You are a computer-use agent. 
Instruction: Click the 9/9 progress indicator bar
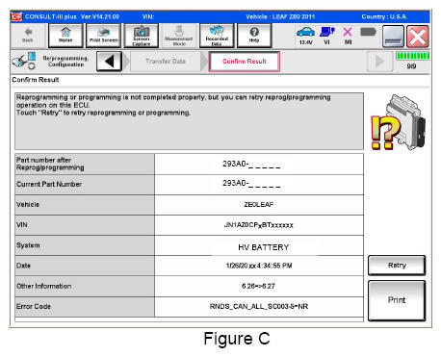[412, 56]
